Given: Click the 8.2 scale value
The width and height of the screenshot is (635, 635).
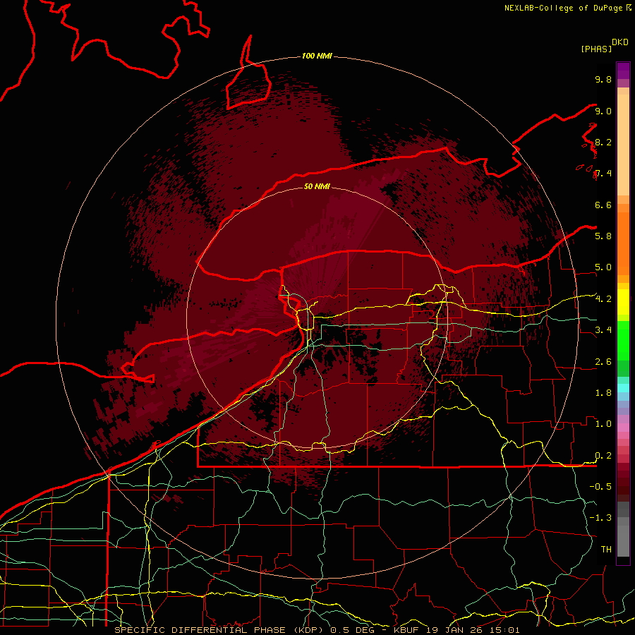Looking at the screenshot, I should click(x=603, y=142).
